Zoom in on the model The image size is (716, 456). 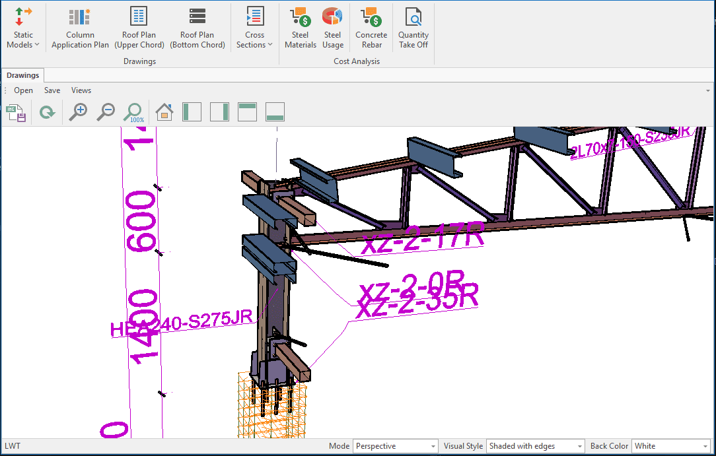click(x=79, y=112)
